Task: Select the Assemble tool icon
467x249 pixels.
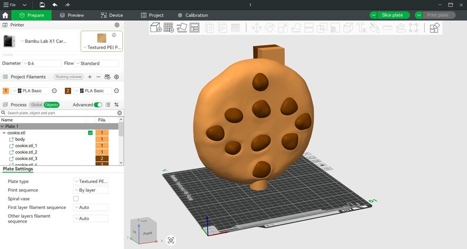Action: pyautogui.click(x=401, y=28)
